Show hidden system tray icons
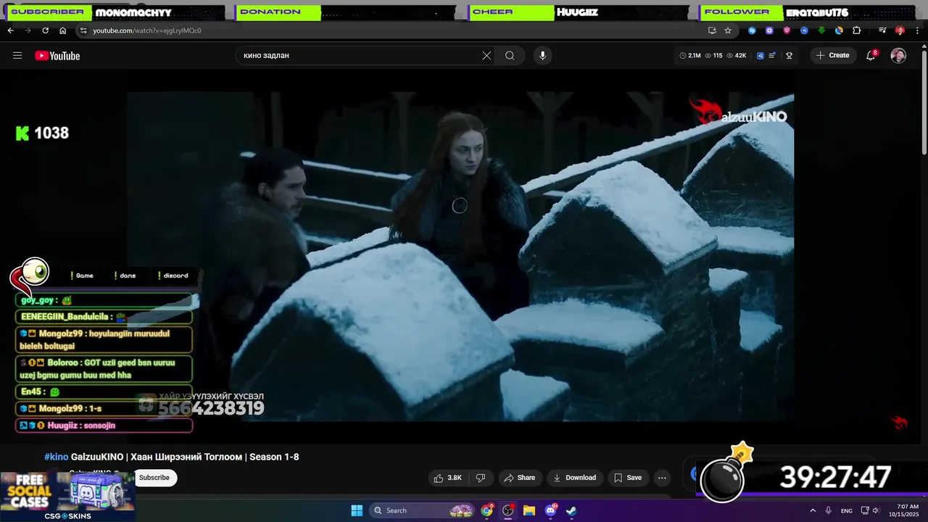 tap(813, 510)
